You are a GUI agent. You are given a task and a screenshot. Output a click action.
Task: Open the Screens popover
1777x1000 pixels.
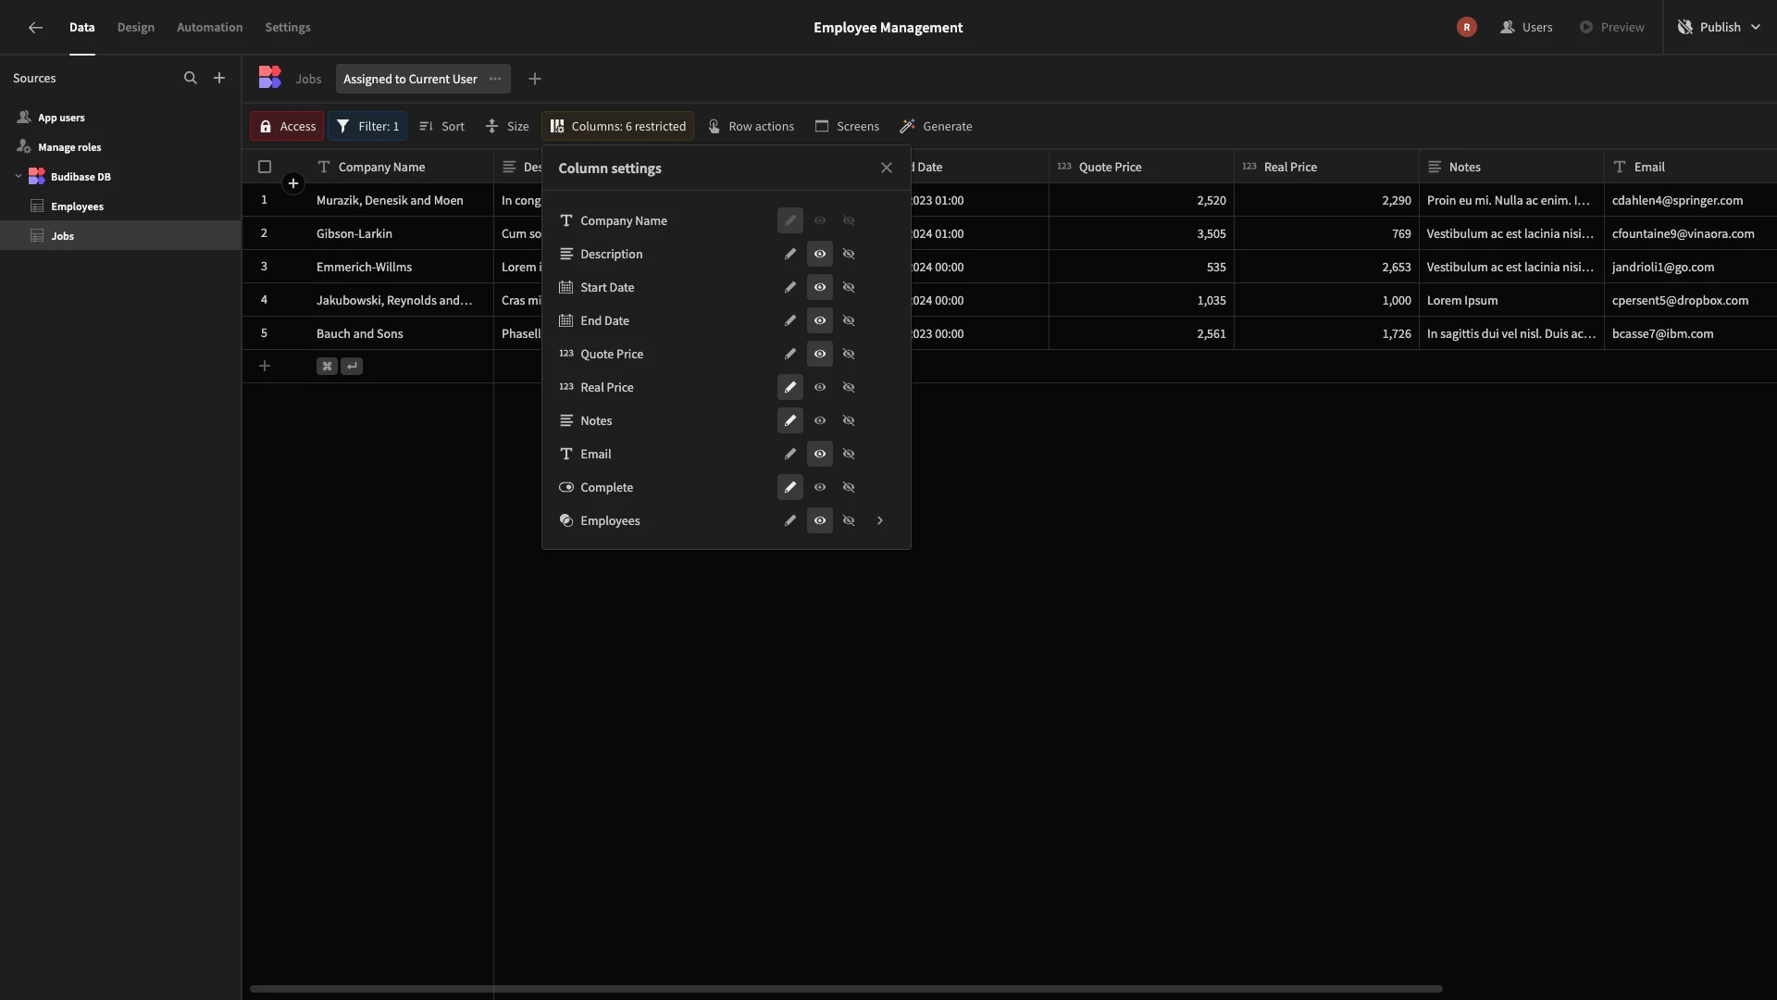pyautogui.click(x=847, y=126)
